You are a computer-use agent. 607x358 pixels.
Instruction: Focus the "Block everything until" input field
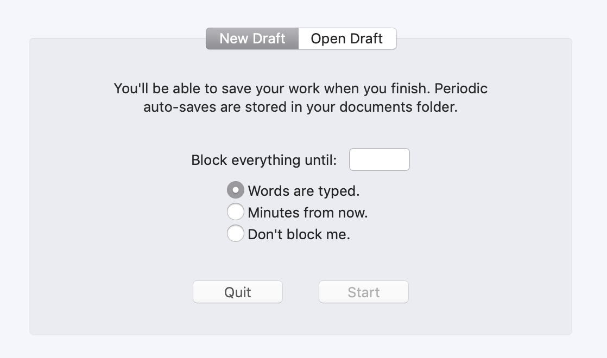[x=379, y=159]
